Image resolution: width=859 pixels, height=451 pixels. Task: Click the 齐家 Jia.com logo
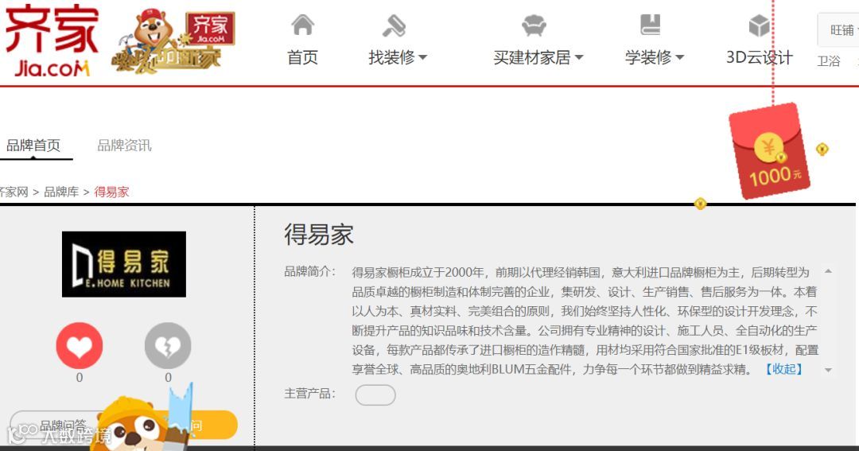[52, 41]
